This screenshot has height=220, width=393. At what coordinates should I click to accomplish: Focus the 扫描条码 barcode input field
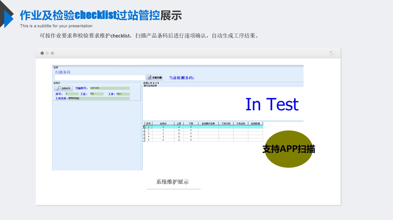100,78
